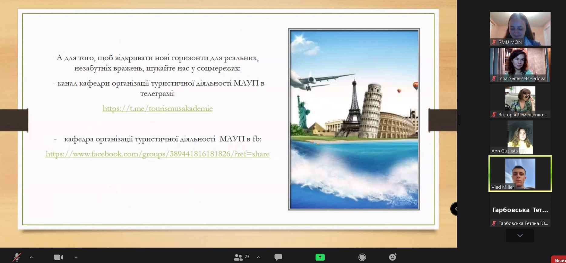The height and width of the screenshot is (263, 566).
Task: Open the Telegram link t.me/tourismusakademie
Action: pos(157,109)
